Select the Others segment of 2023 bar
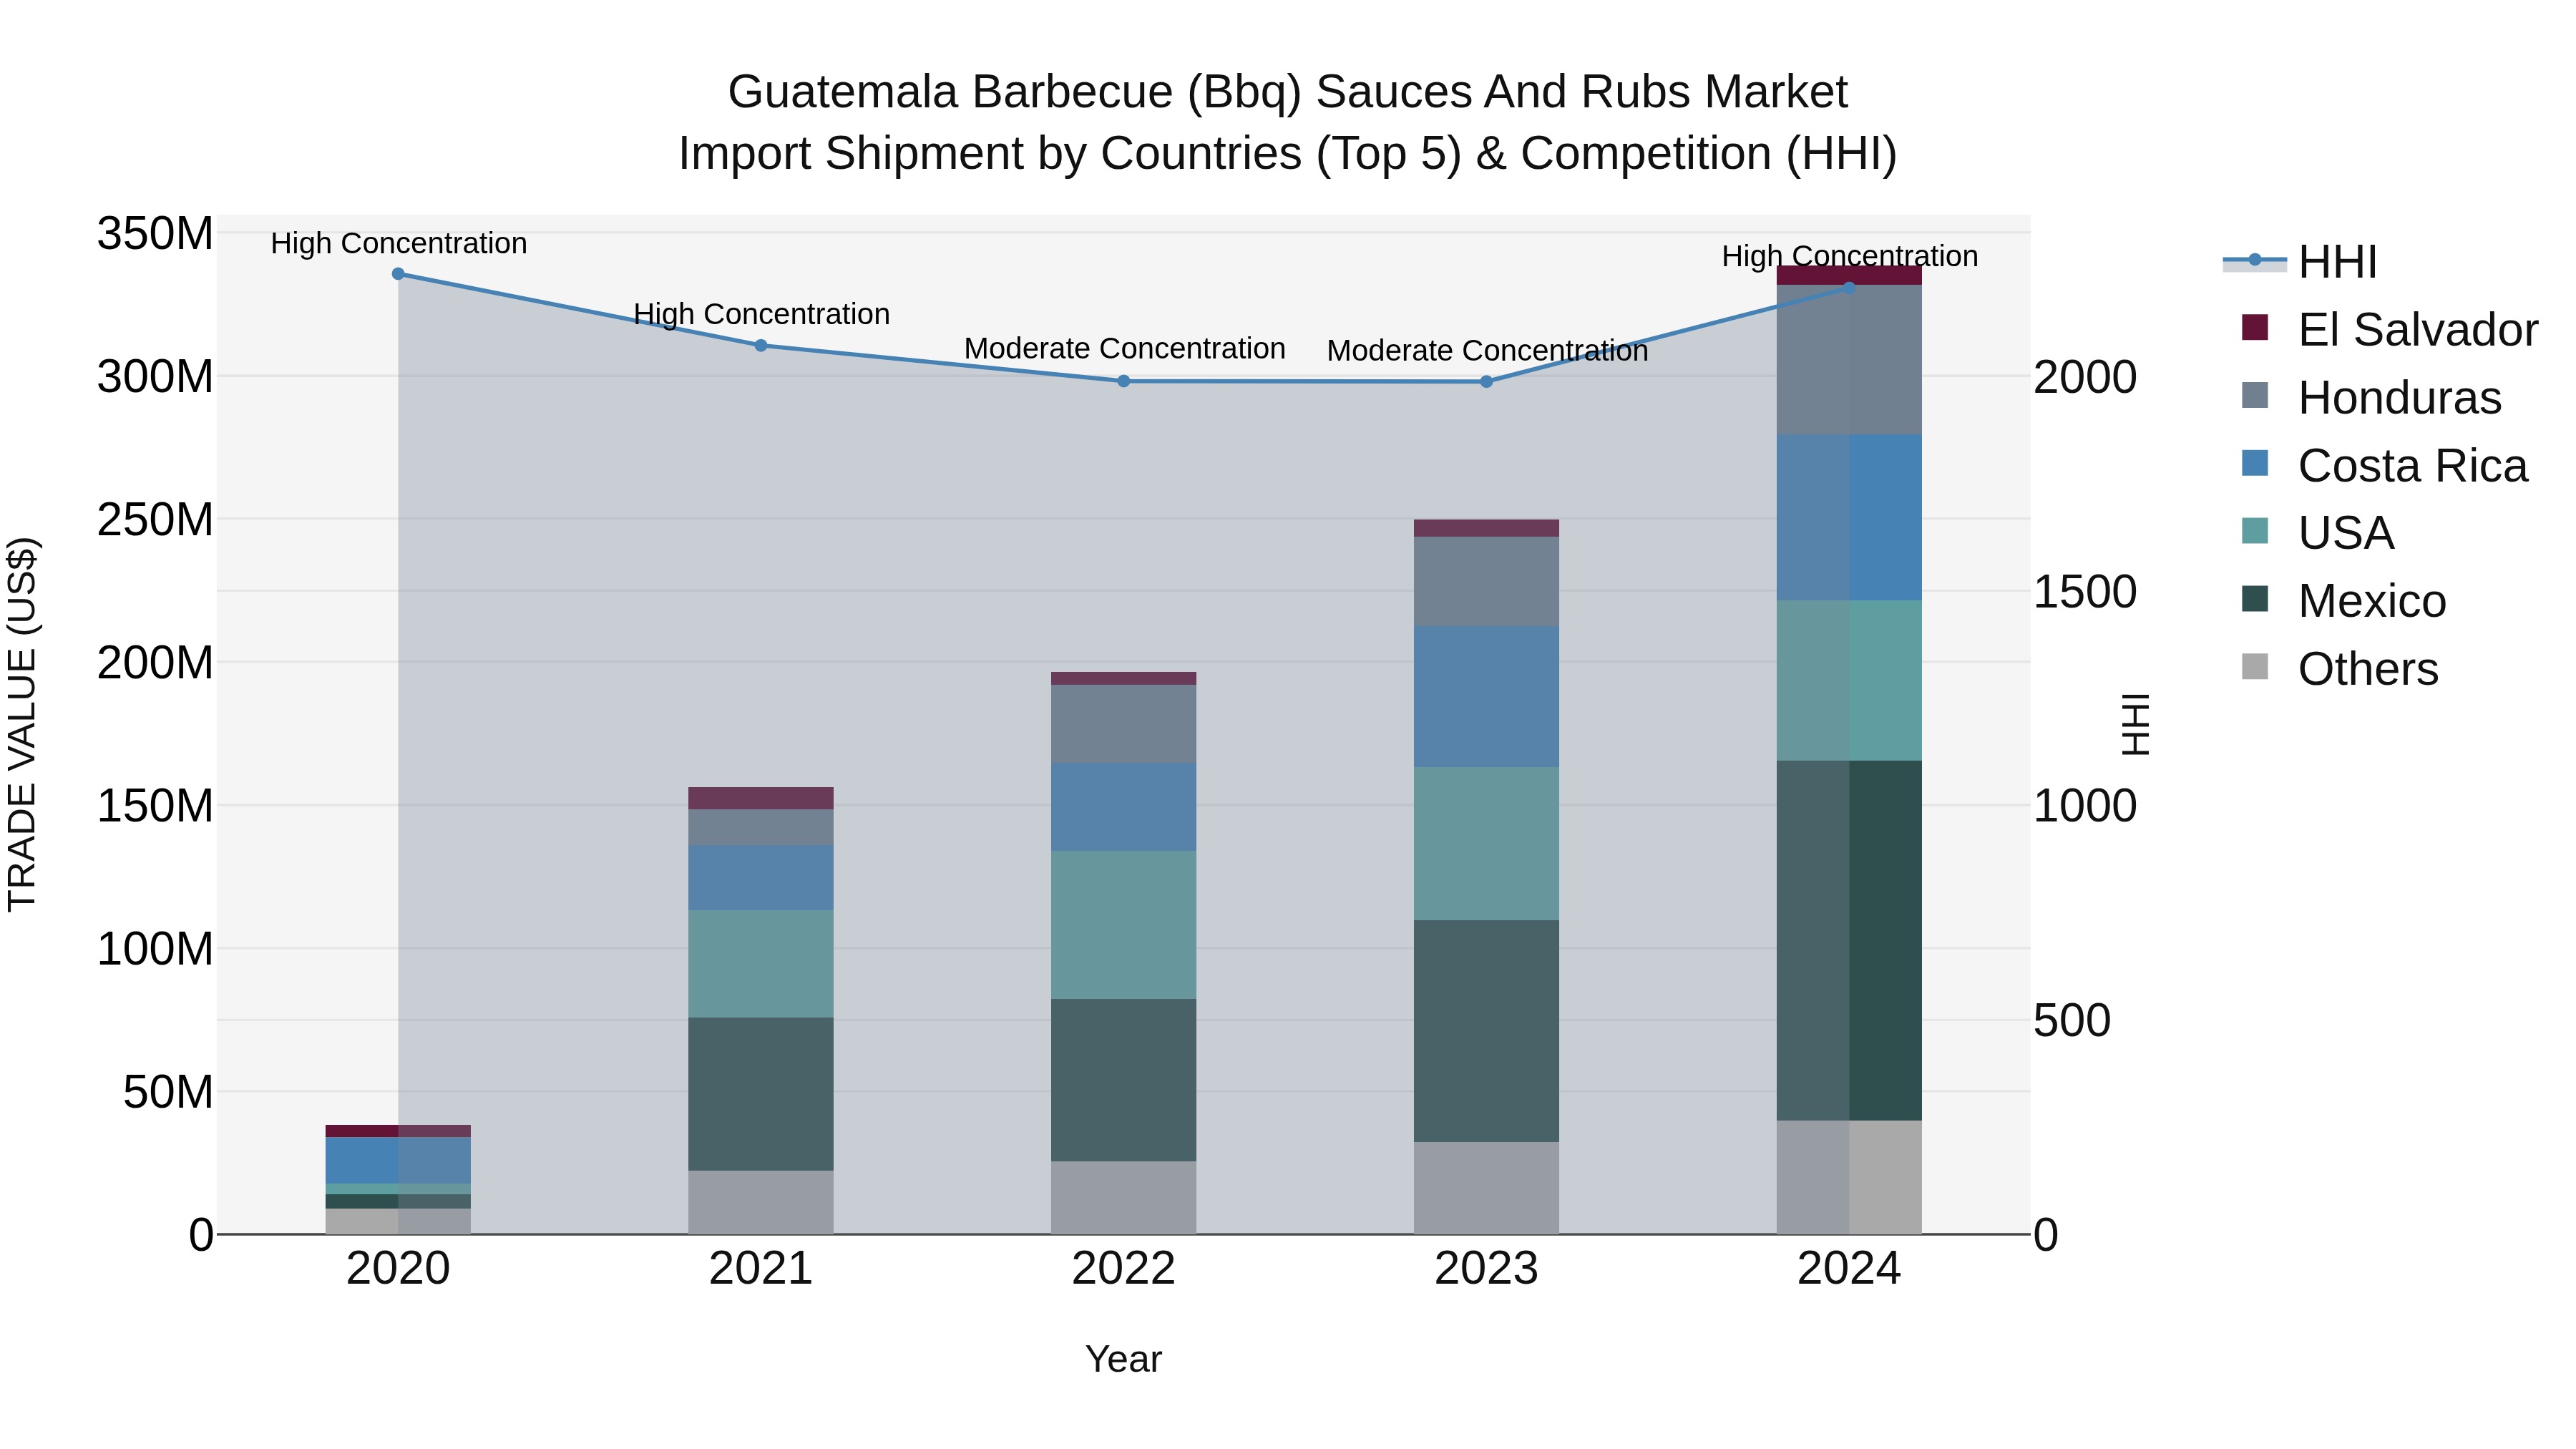This screenshot has height=1449, width=2576. coord(1486,1188)
